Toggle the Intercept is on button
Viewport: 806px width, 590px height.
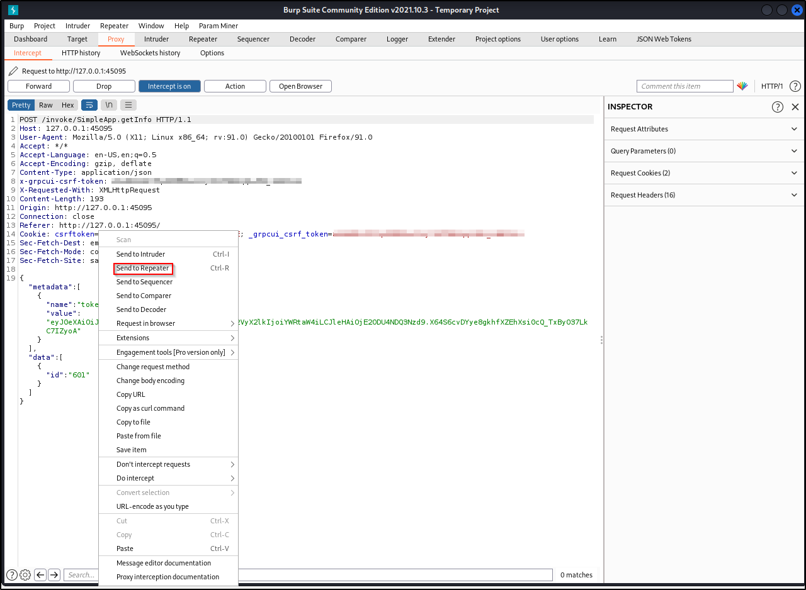coord(169,86)
